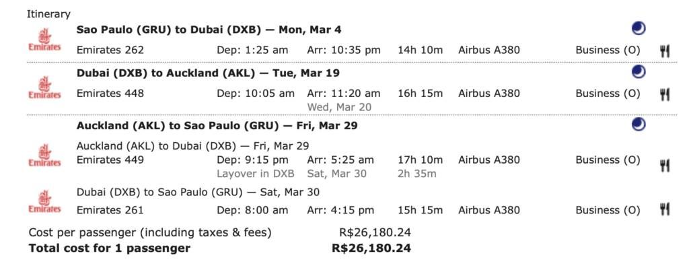Click the meal icon for Emirates 448
This screenshot has width=689, height=264.
pos(665,94)
